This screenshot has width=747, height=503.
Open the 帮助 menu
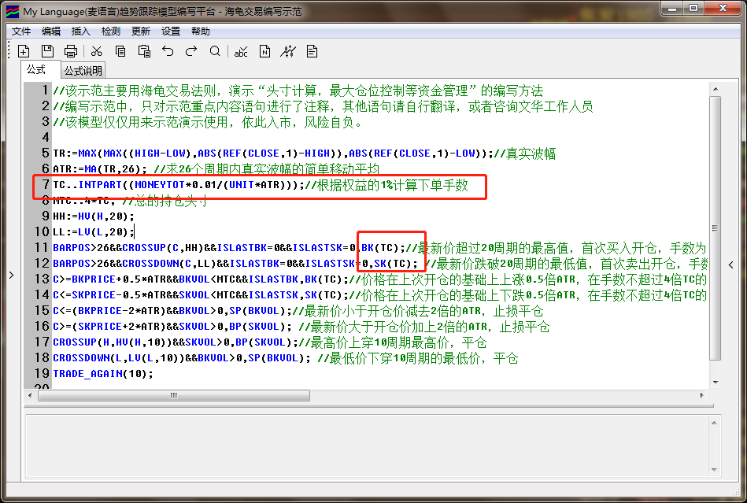(200, 31)
